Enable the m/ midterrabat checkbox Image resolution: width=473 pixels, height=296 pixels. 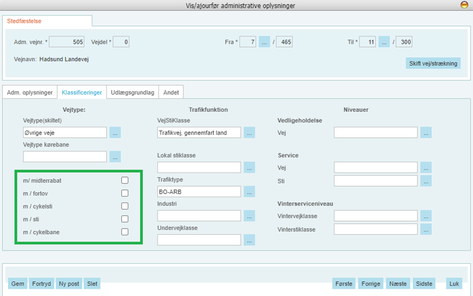click(125, 180)
